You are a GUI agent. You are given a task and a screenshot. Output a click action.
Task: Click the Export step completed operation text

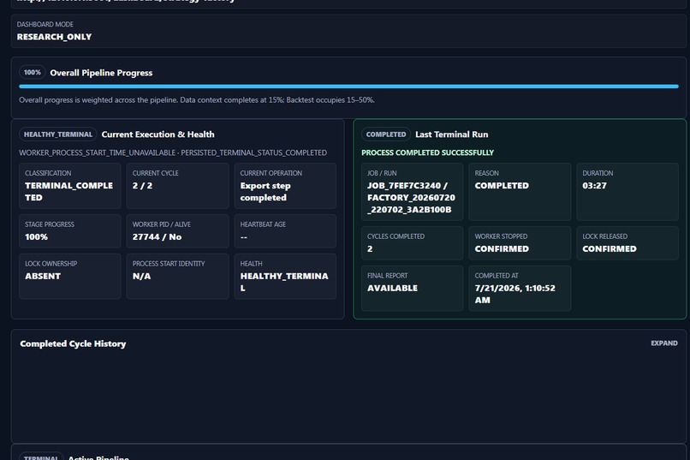pyautogui.click(x=265, y=192)
